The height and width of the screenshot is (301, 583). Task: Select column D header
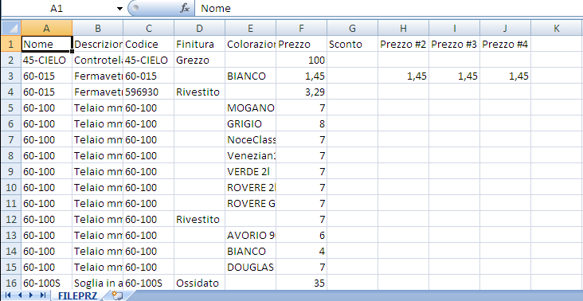point(199,28)
